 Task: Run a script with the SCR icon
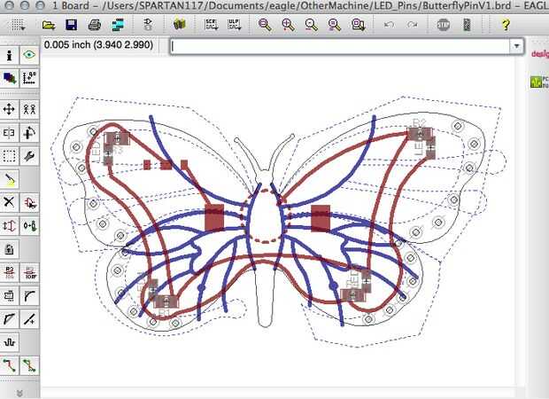(211, 25)
